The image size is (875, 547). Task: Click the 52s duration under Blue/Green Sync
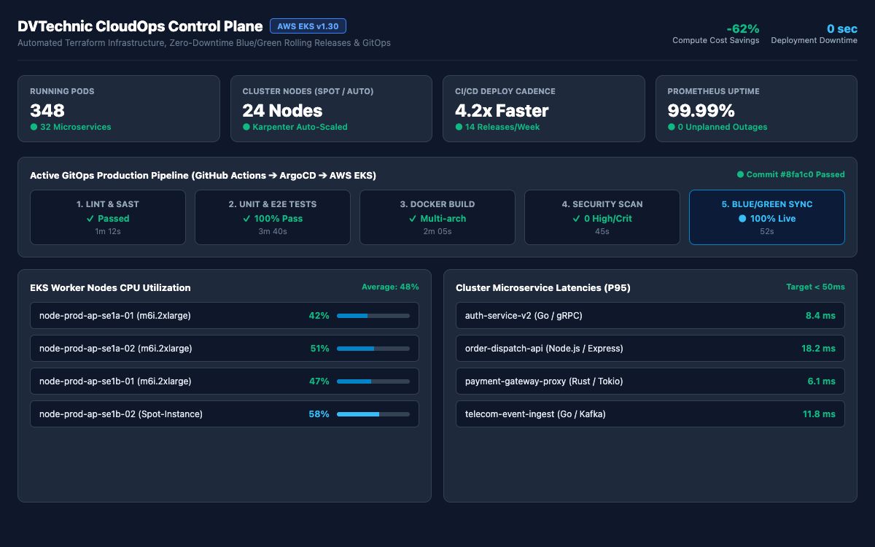tap(767, 231)
